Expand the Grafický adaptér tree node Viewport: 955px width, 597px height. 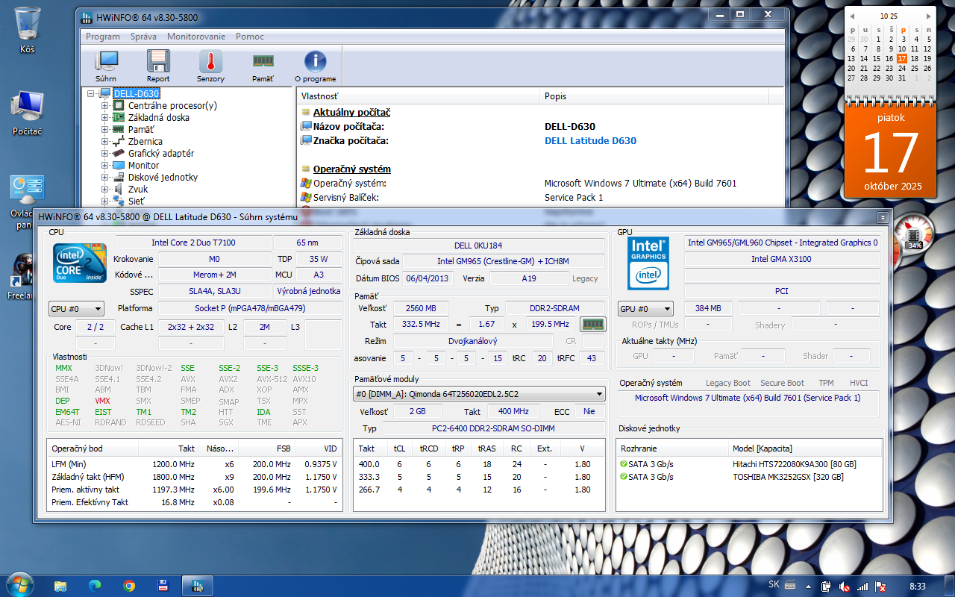click(x=105, y=154)
